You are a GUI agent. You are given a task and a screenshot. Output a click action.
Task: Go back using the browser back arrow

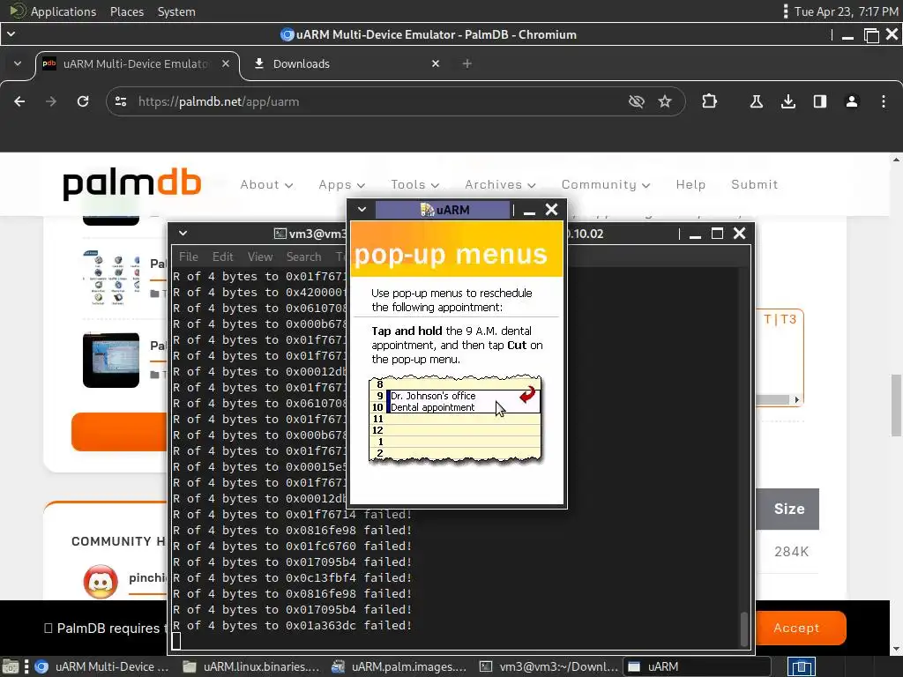click(19, 101)
